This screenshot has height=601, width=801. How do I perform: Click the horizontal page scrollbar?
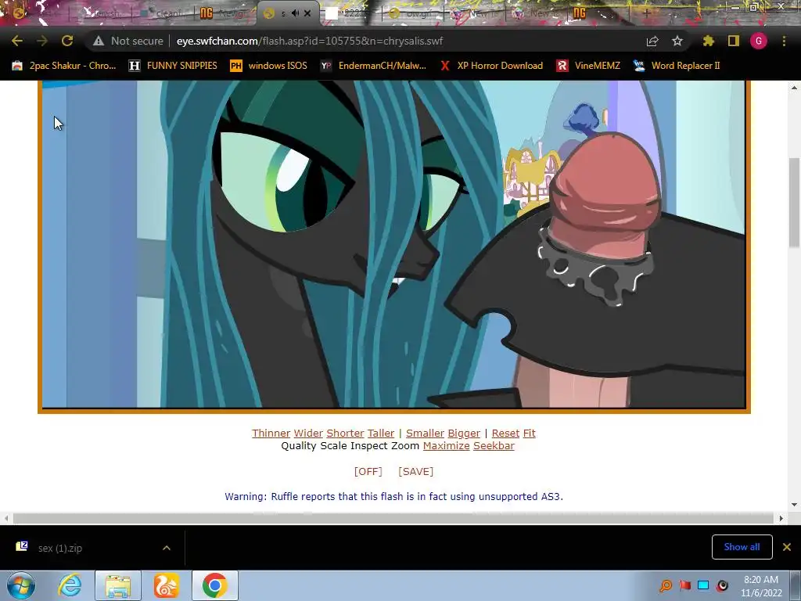click(393, 518)
